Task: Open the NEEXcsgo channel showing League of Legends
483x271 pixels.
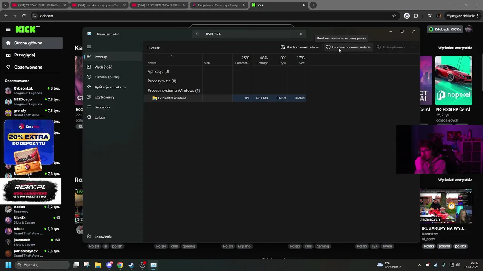Action: pos(32,102)
